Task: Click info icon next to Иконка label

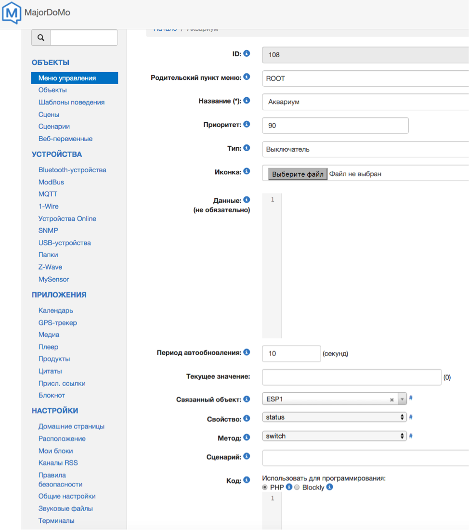Action: (247, 171)
